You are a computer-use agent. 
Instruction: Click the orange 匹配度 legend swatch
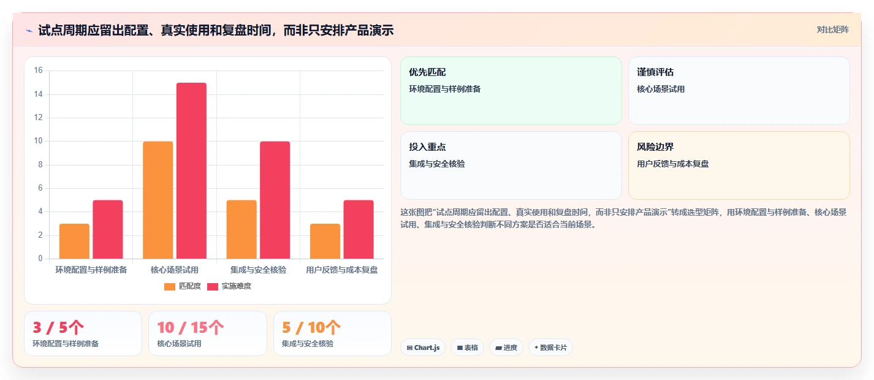coord(170,287)
